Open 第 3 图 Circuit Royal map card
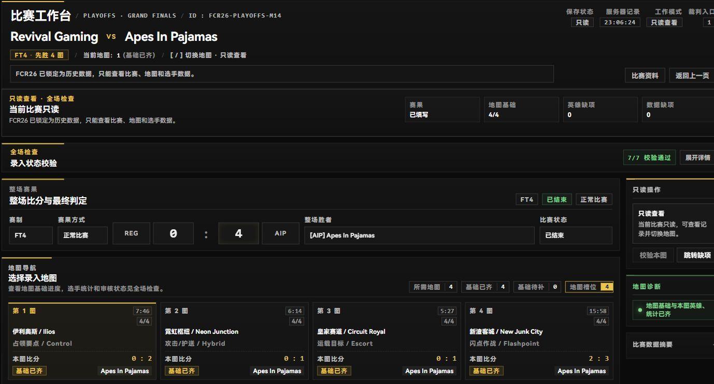This screenshot has height=384, width=714. [387, 341]
